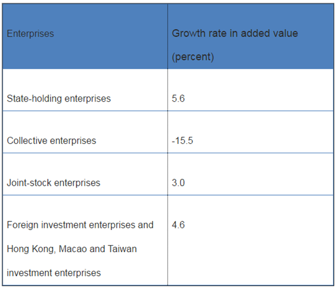Click the last line reading investment enterprises
The height and width of the screenshot is (289, 336).
coord(54,273)
